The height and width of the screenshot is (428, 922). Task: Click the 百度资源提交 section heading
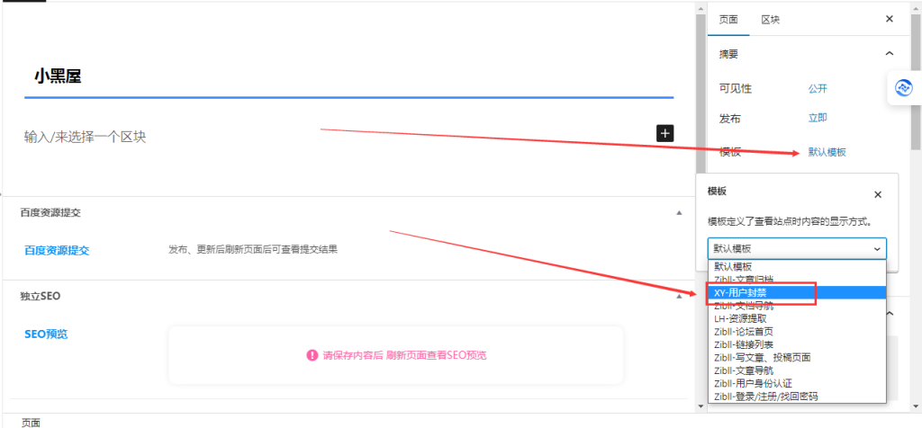(50, 212)
